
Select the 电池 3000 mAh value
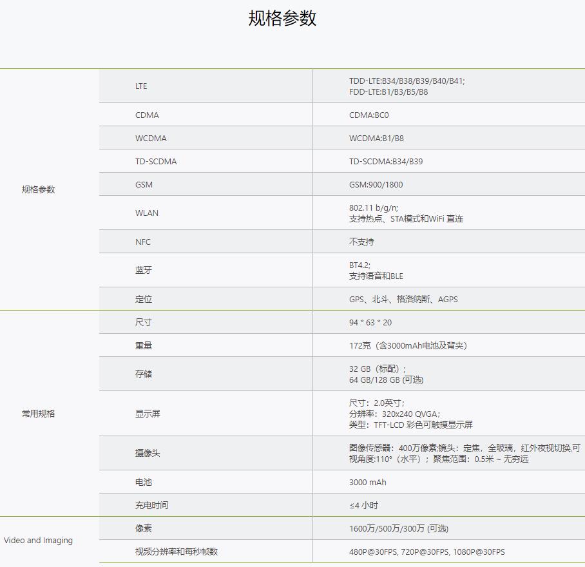368,483
